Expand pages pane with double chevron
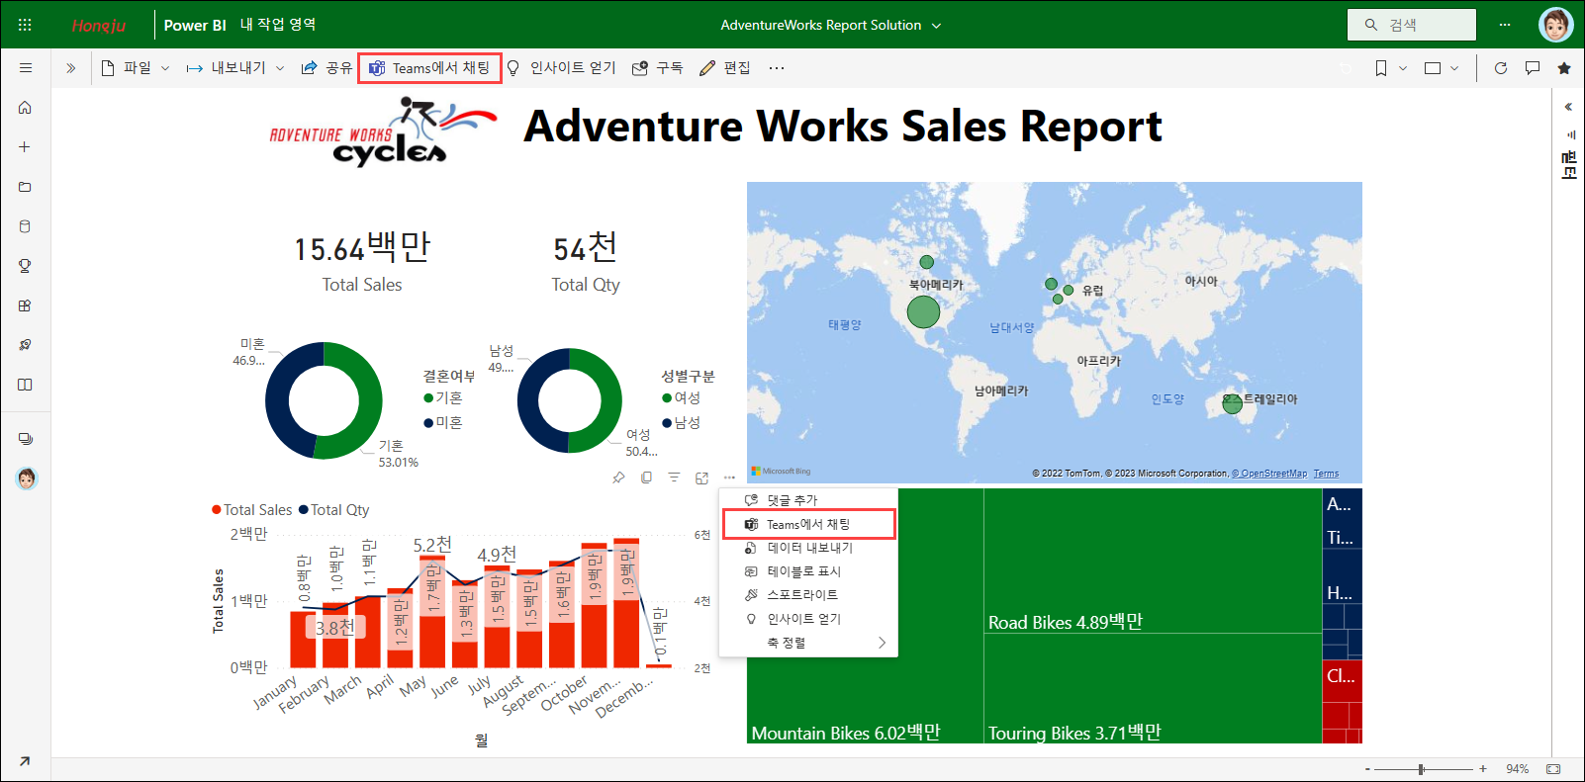Viewport: 1585px width, 782px height. point(71,68)
